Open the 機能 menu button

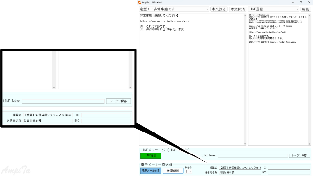pos(305,9)
